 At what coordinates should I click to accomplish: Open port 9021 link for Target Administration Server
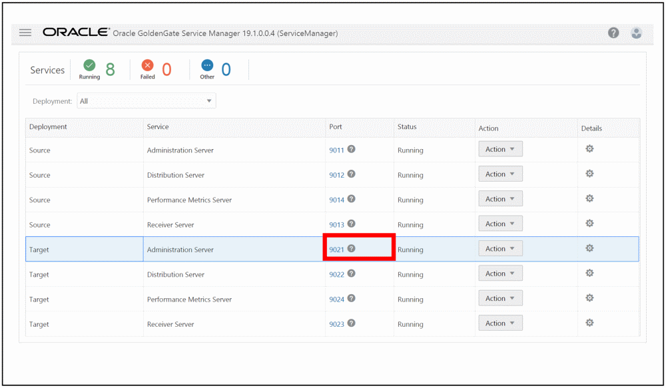pos(336,250)
